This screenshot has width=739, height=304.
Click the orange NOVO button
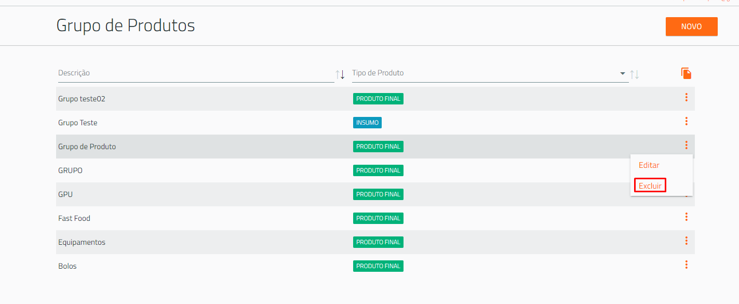pos(691,27)
